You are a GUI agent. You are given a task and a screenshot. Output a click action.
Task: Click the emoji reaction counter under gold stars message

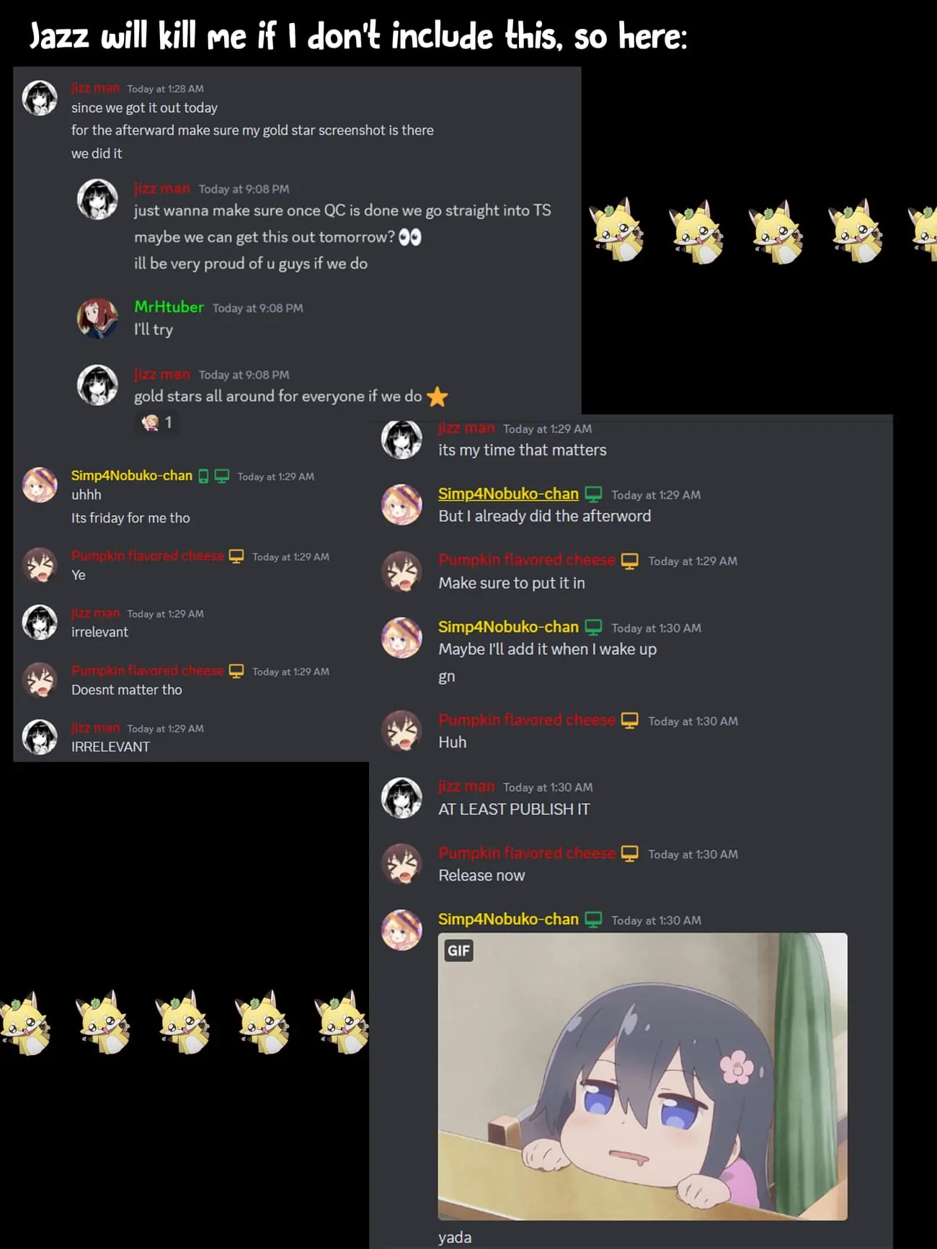(x=157, y=422)
